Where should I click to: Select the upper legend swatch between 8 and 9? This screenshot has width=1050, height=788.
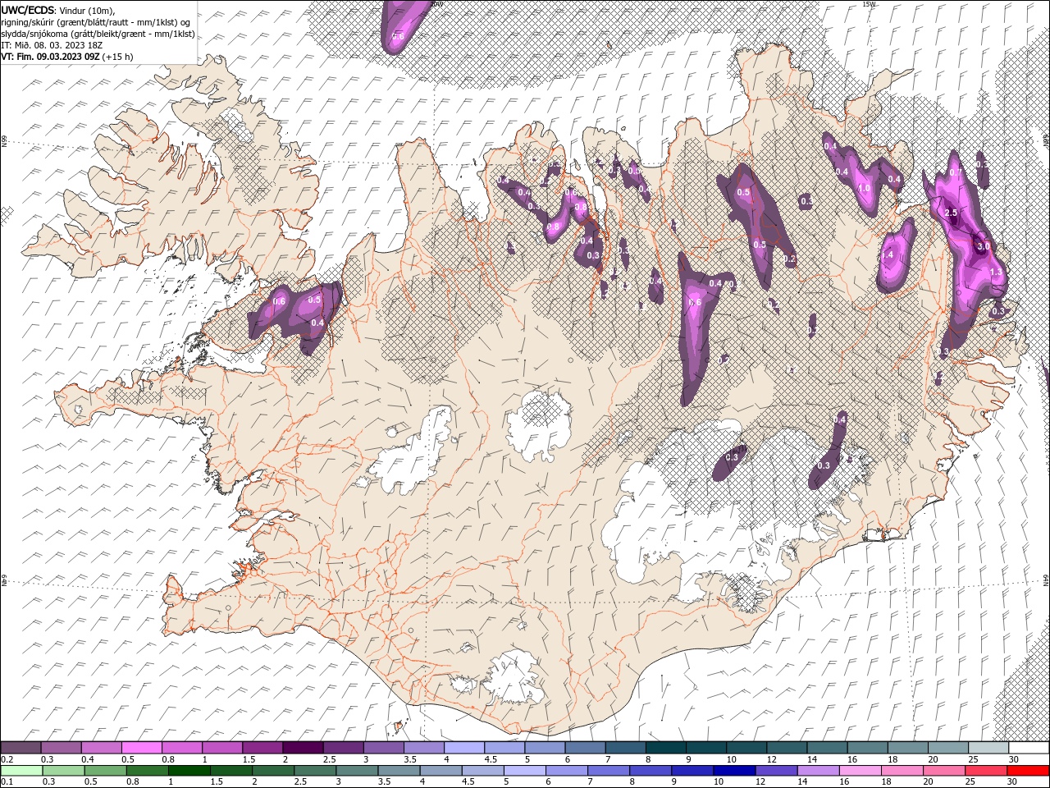[665, 748]
